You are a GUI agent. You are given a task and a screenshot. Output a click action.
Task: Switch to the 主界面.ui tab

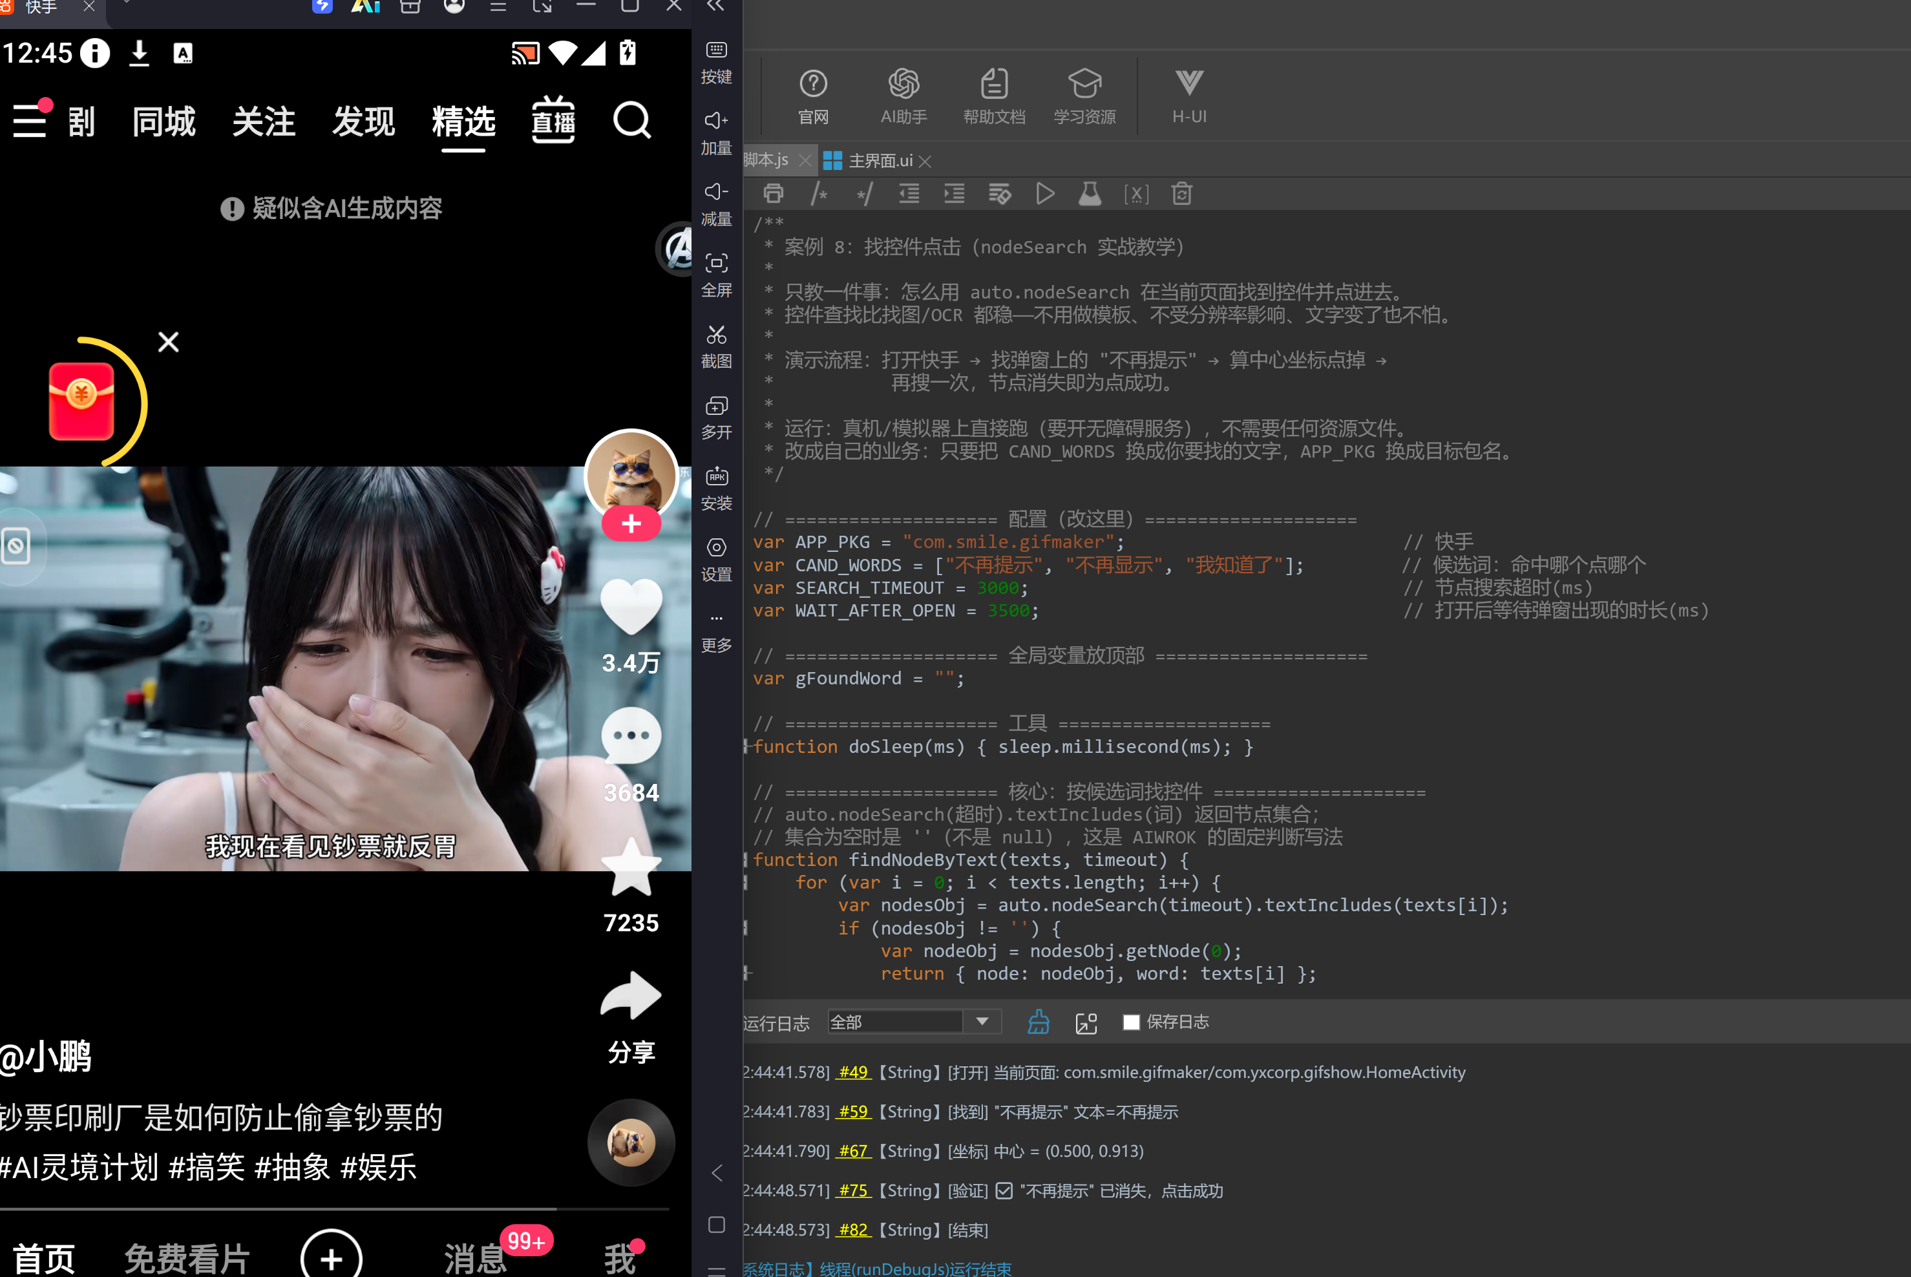[880, 162]
